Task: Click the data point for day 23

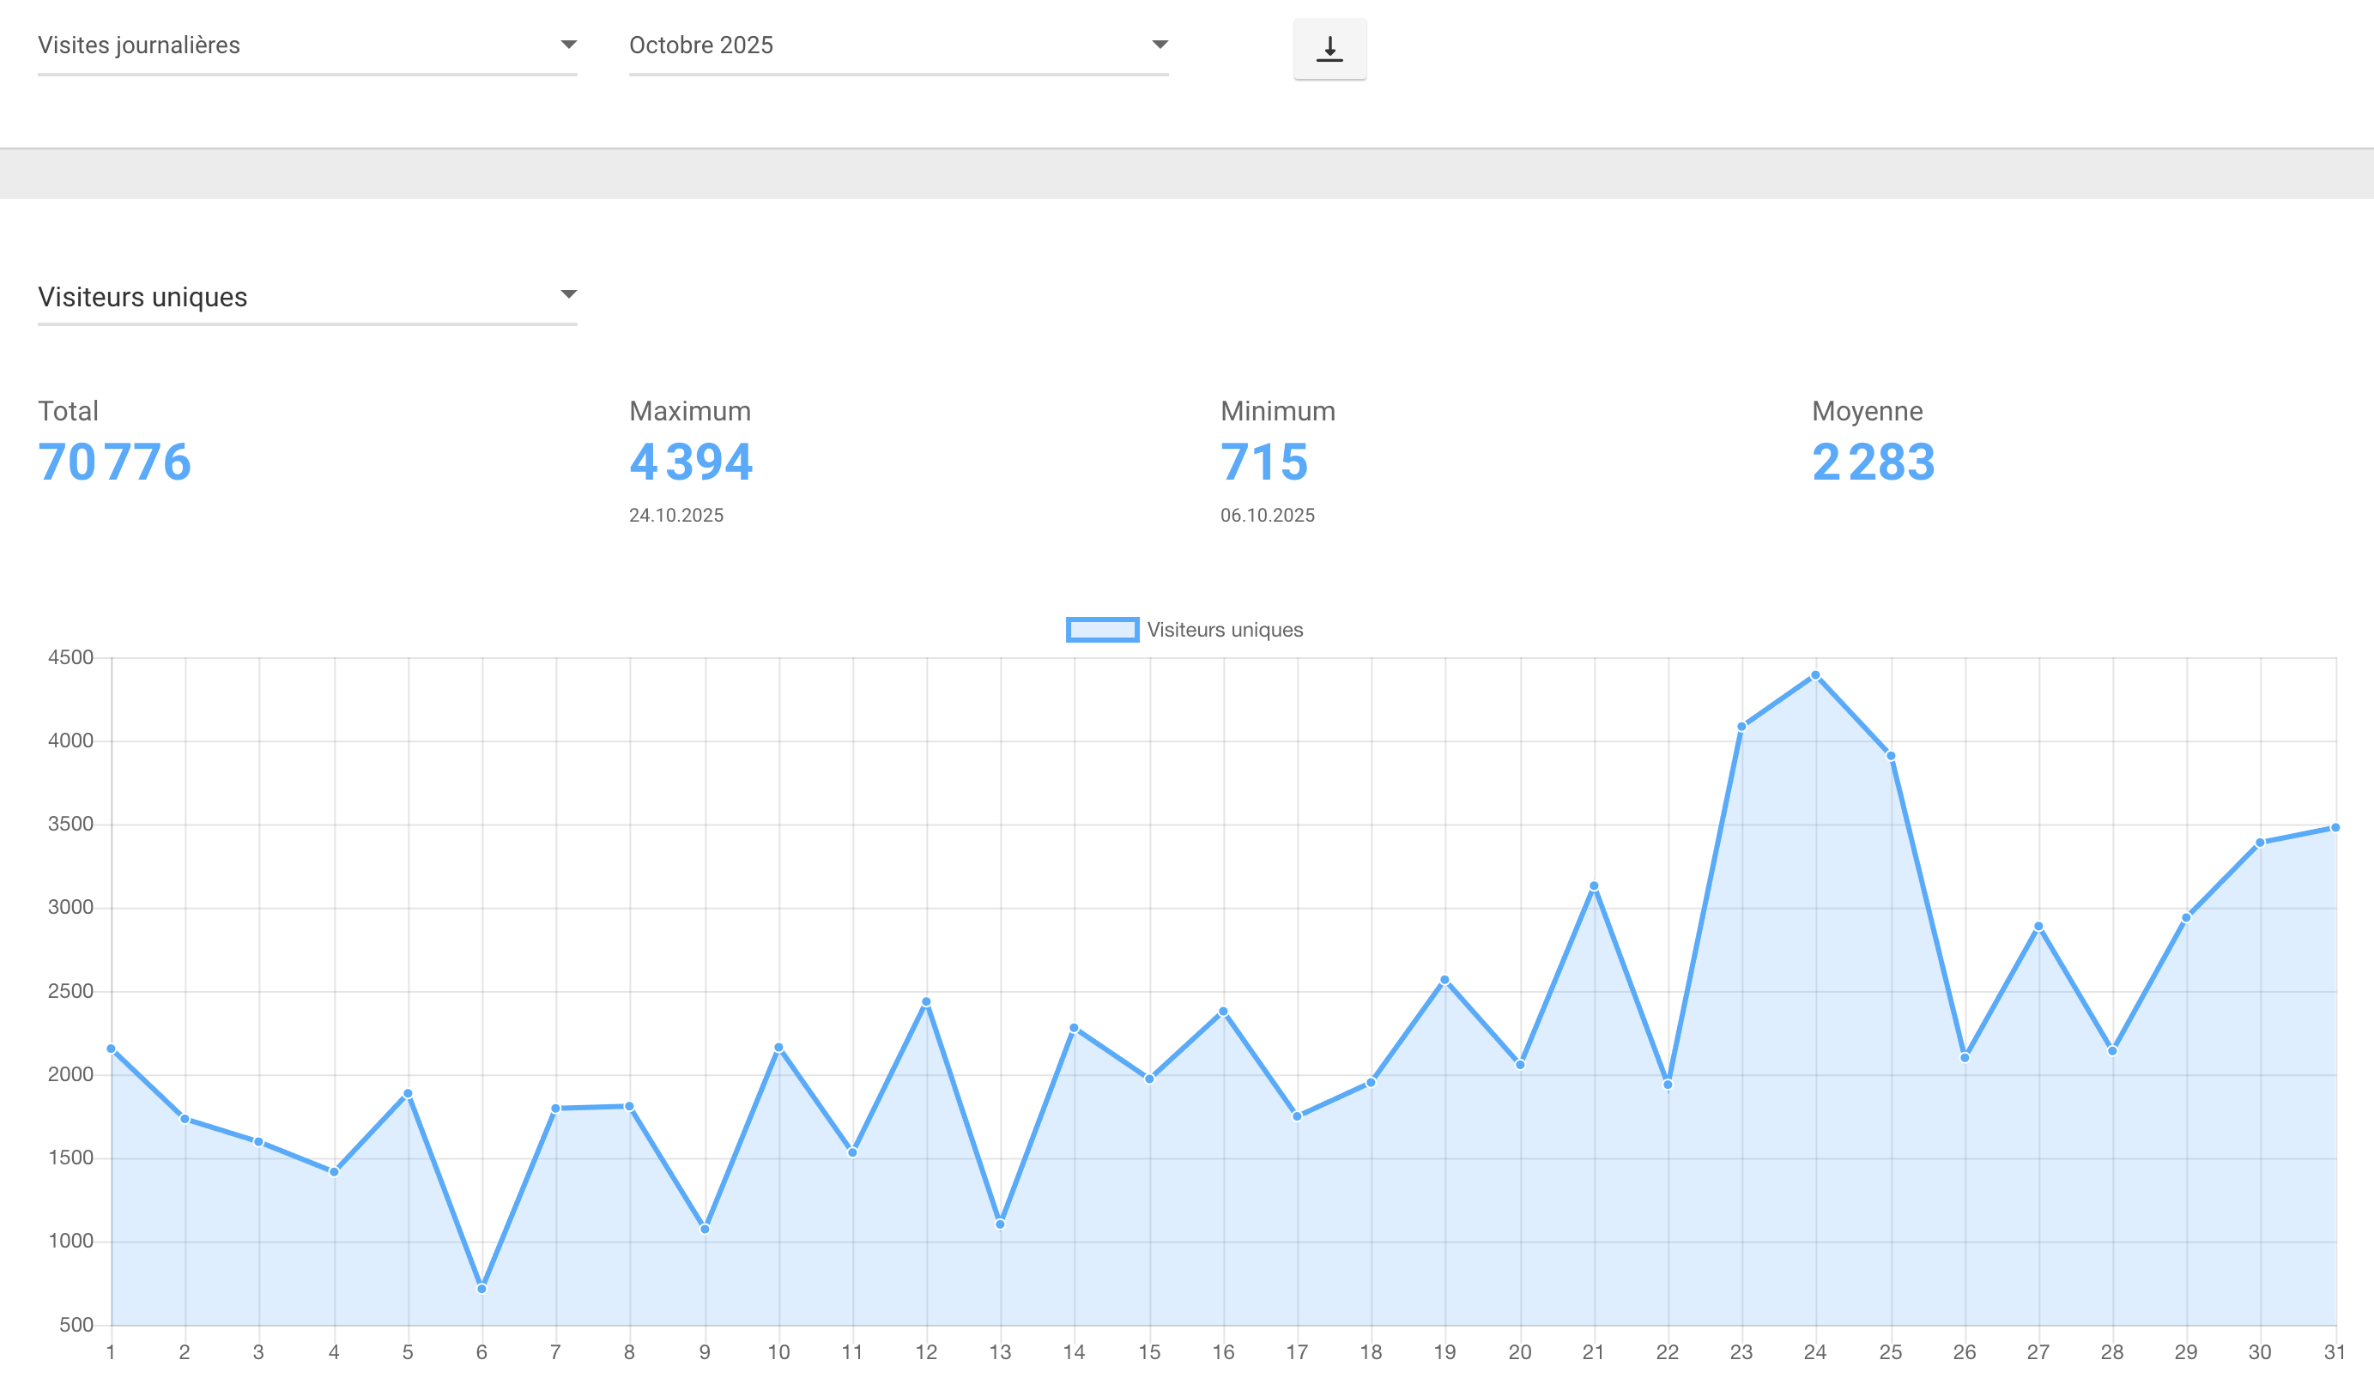Action: click(x=1741, y=727)
